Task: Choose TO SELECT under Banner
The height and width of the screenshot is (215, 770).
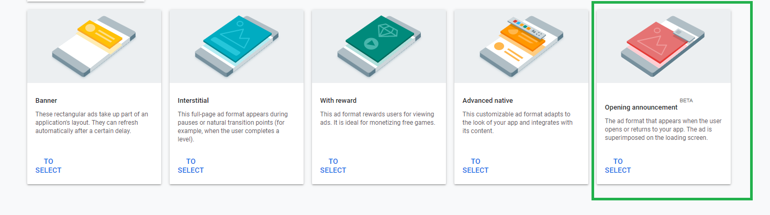Action: coord(48,166)
